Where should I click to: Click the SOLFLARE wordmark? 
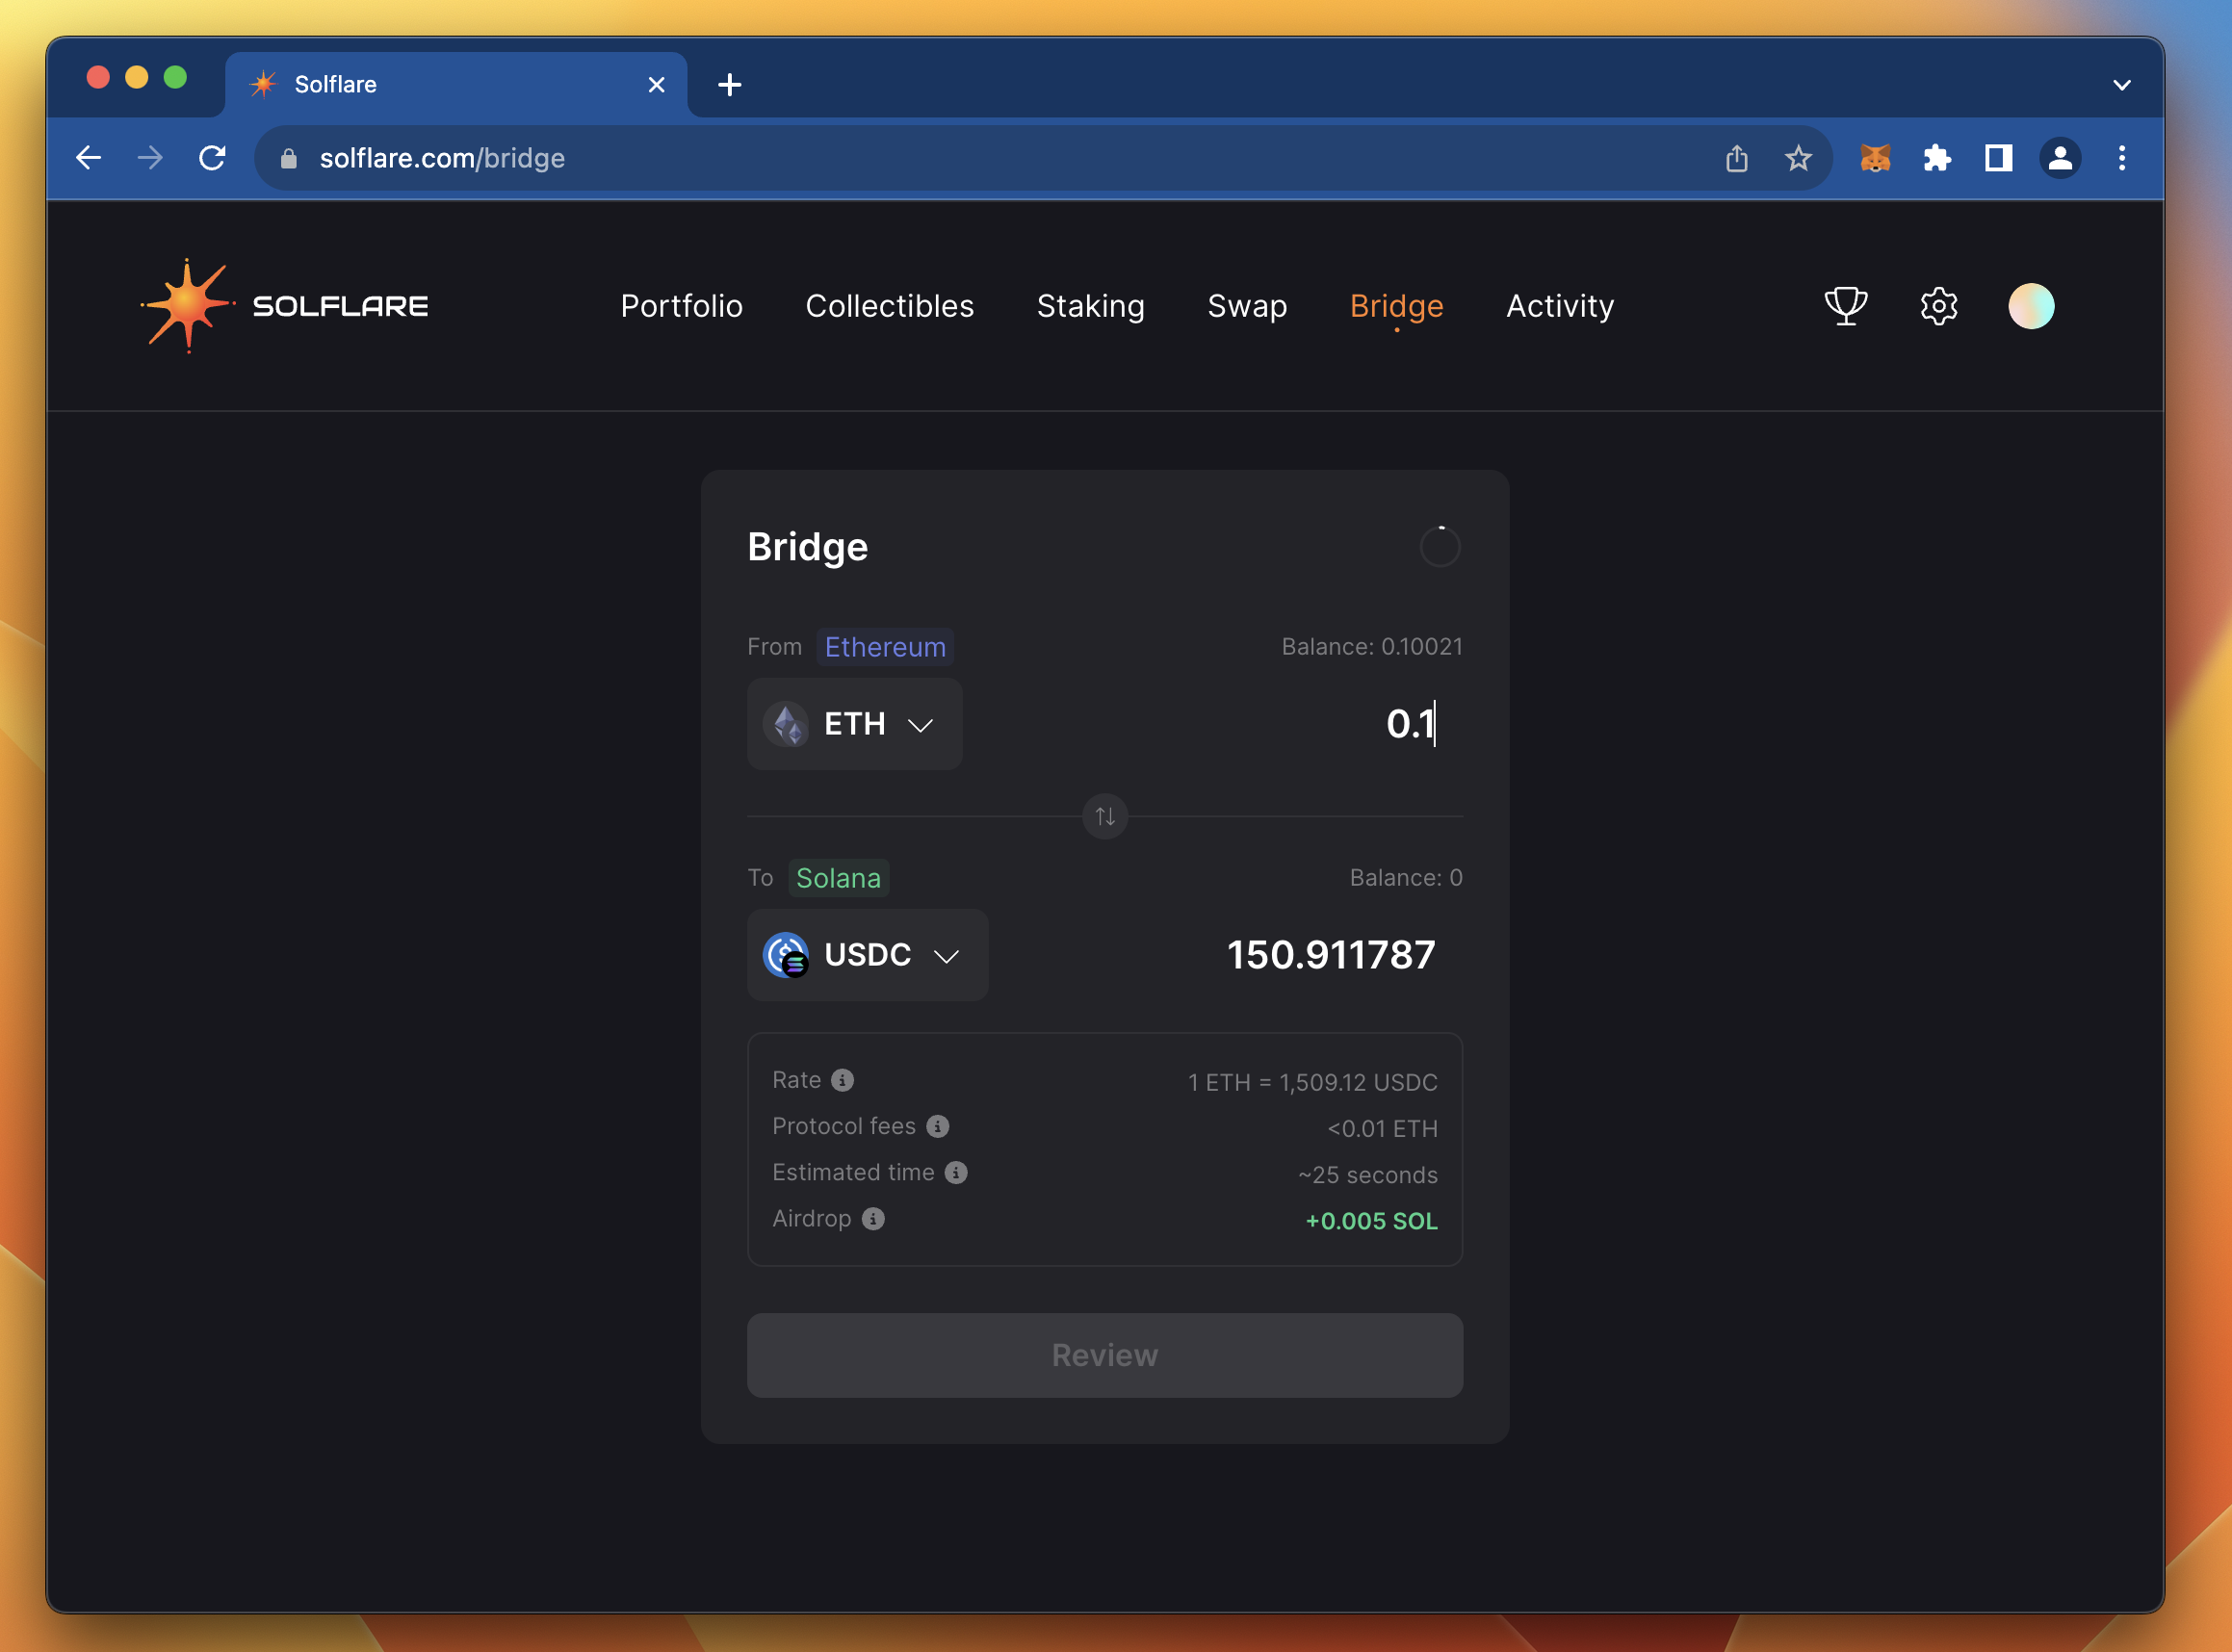(x=340, y=306)
